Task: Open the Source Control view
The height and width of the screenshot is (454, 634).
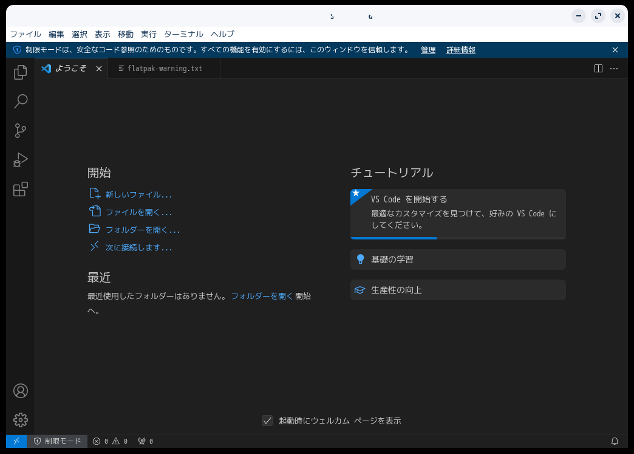Action: click(x=20, y=131)
